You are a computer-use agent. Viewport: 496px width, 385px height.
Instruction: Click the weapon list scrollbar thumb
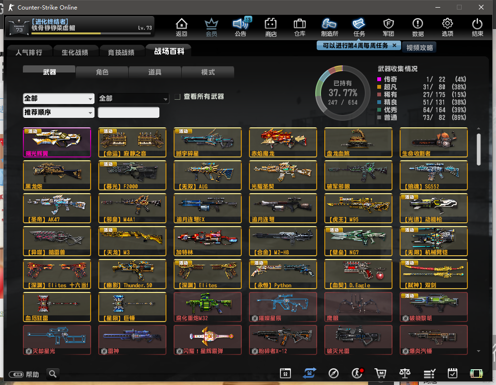click(x=479, y=149)
